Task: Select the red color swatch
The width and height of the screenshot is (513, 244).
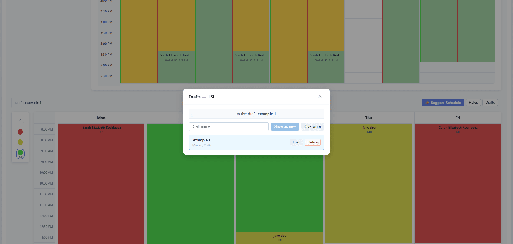Action: click(20, 132)
